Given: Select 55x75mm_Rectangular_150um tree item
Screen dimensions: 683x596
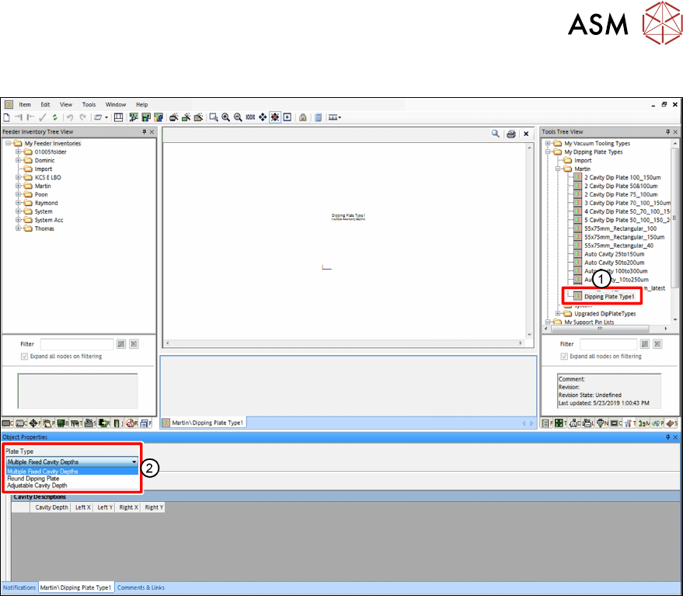Looking at the screenshot, I should point(624,237).
